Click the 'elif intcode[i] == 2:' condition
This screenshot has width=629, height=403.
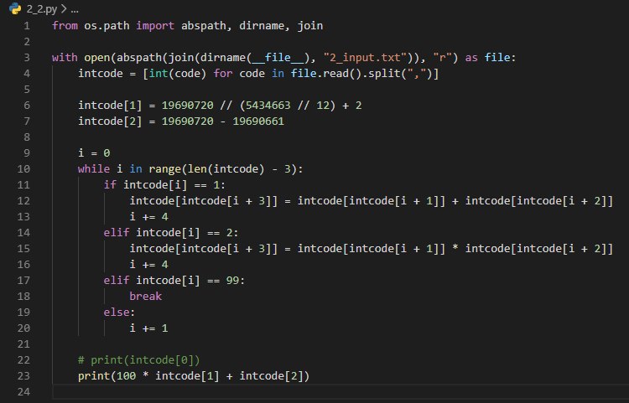pos(171,233)
